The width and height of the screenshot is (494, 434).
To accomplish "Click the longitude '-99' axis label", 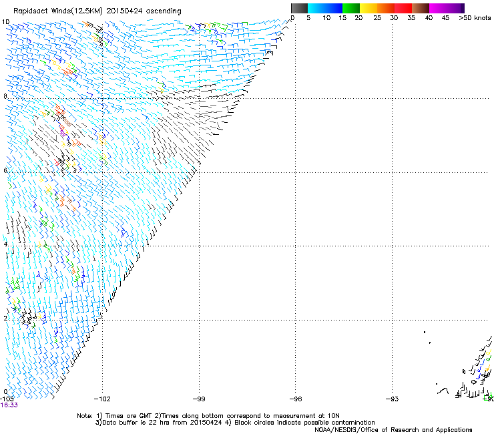I will pyautogui.click(x=199, y=399).
